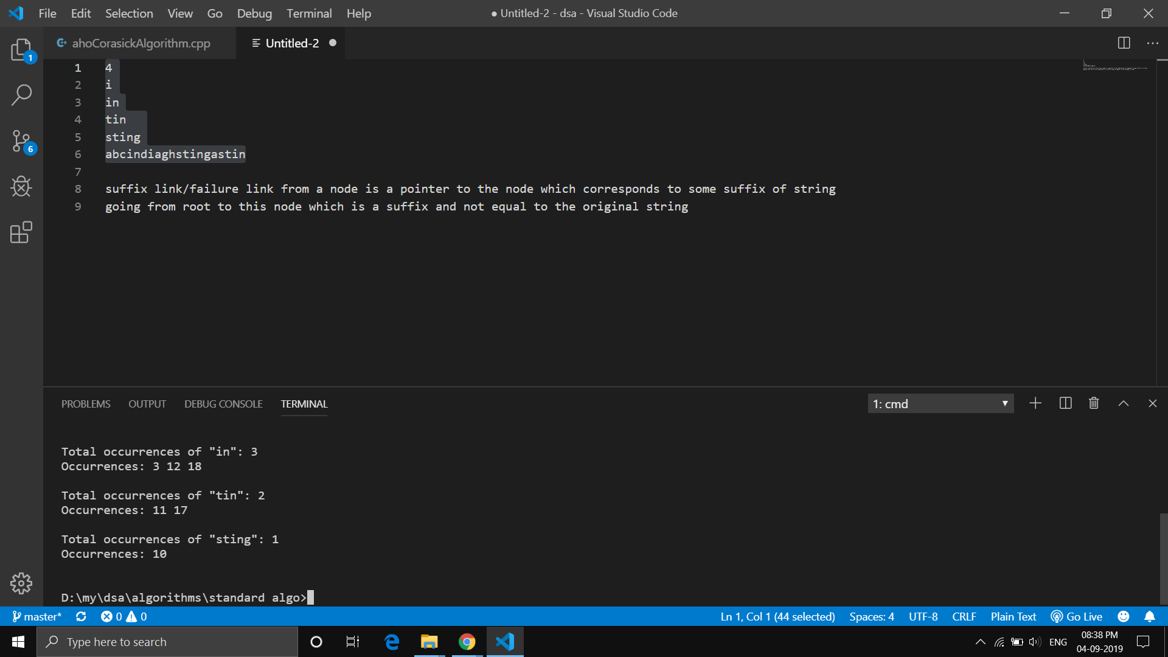The height and width of the screenshot is (657, 1168).
Task: Open the editor more actions ellipsis menu
Action: [1153, 43]
